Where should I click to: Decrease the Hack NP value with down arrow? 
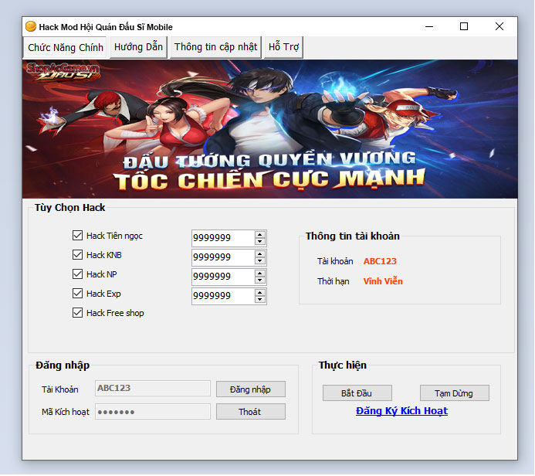click(x=259, y=280)
